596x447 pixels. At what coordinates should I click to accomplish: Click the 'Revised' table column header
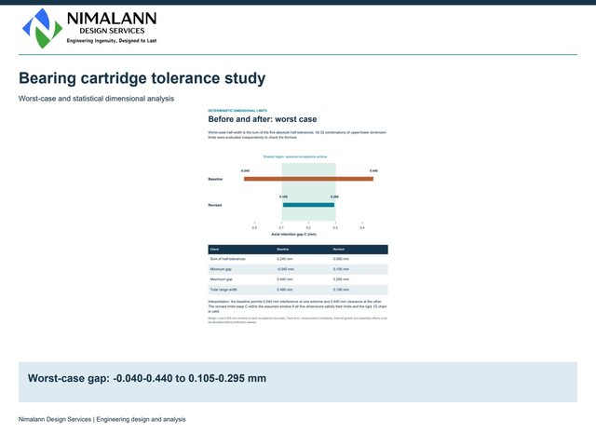click(x=339, y=250)
